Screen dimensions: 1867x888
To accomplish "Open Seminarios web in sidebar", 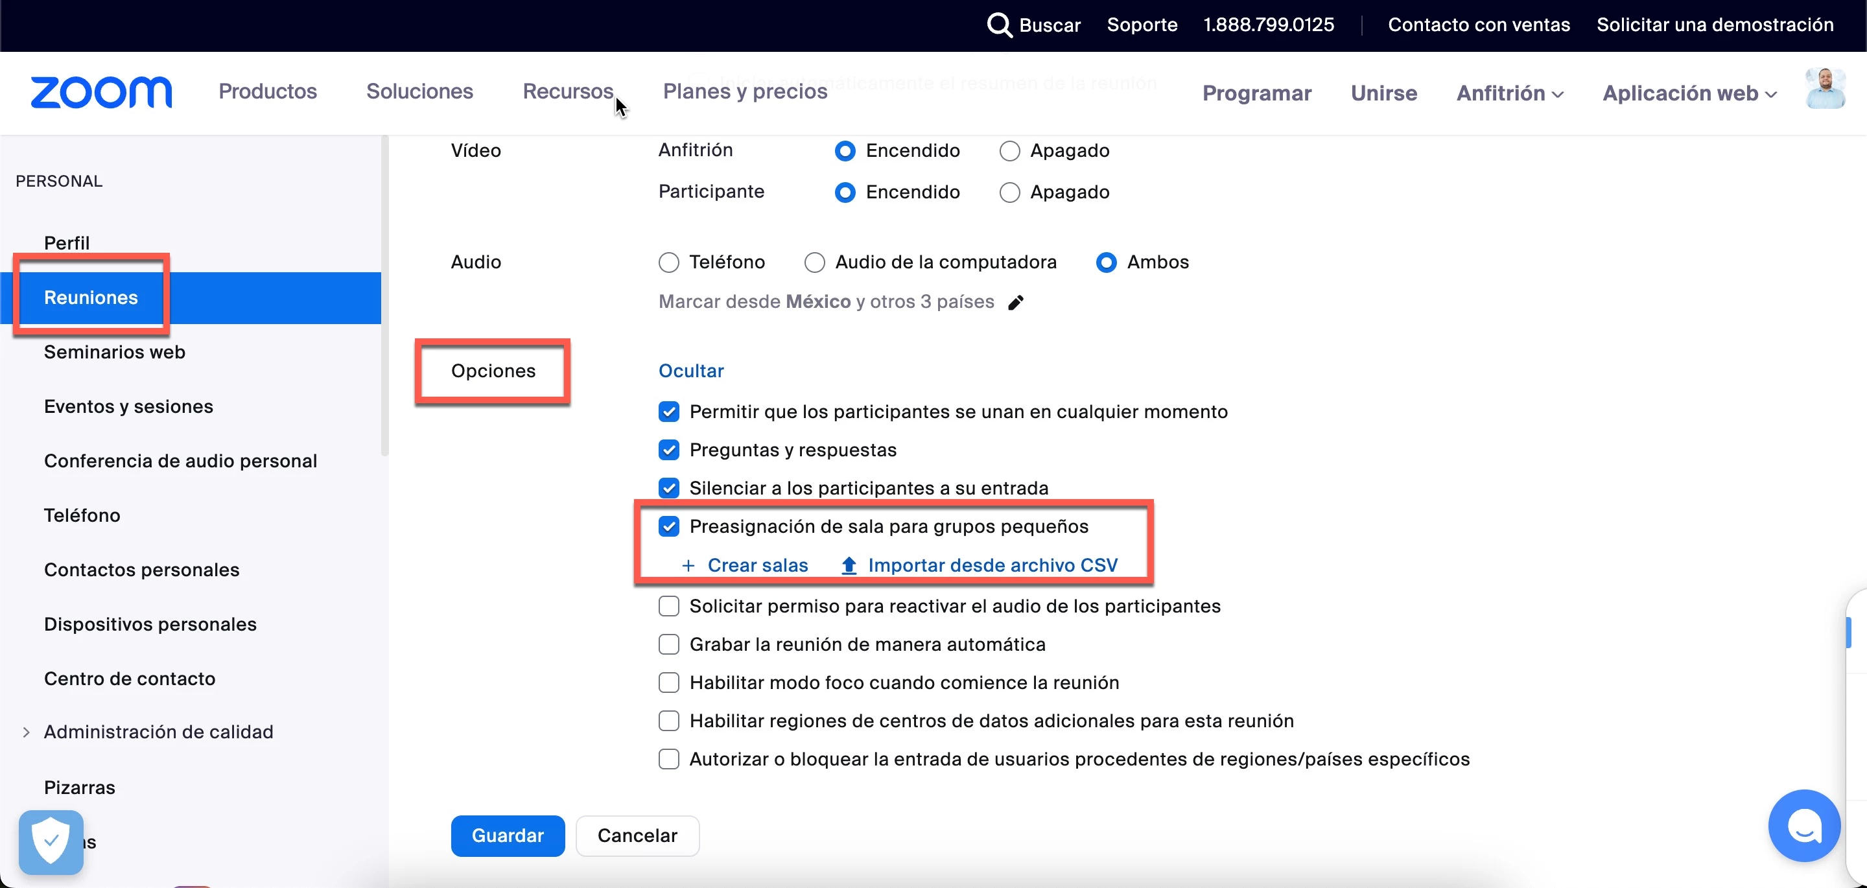I will pyautogui.click(x=115, y=353).
